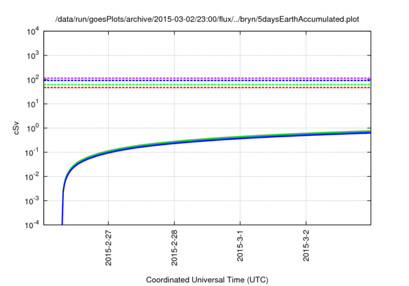Click the purple dashed threshold line
This screenshot has width=409, height=286.
pyautogui.click(x=207, y=78)
